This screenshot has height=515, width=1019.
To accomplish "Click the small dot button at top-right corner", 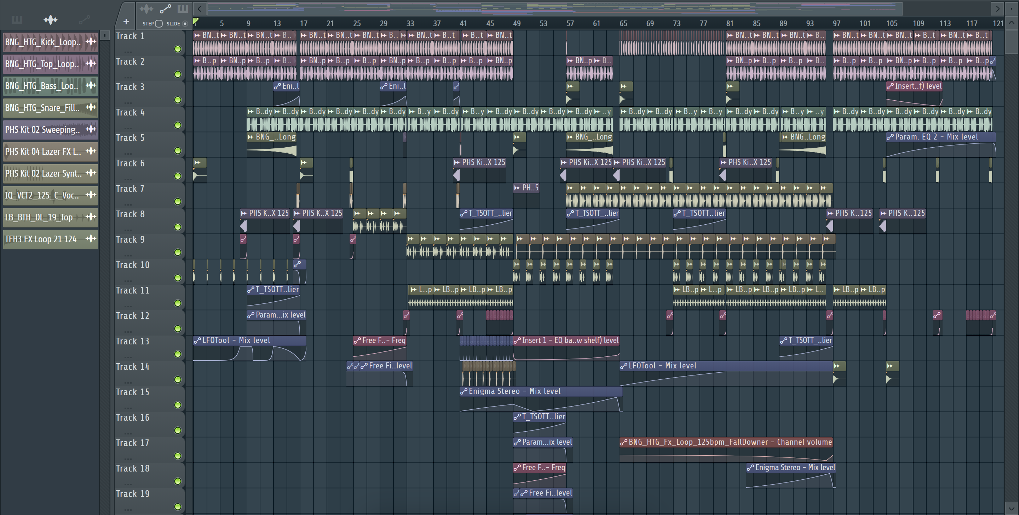I will click(1012, 8).
